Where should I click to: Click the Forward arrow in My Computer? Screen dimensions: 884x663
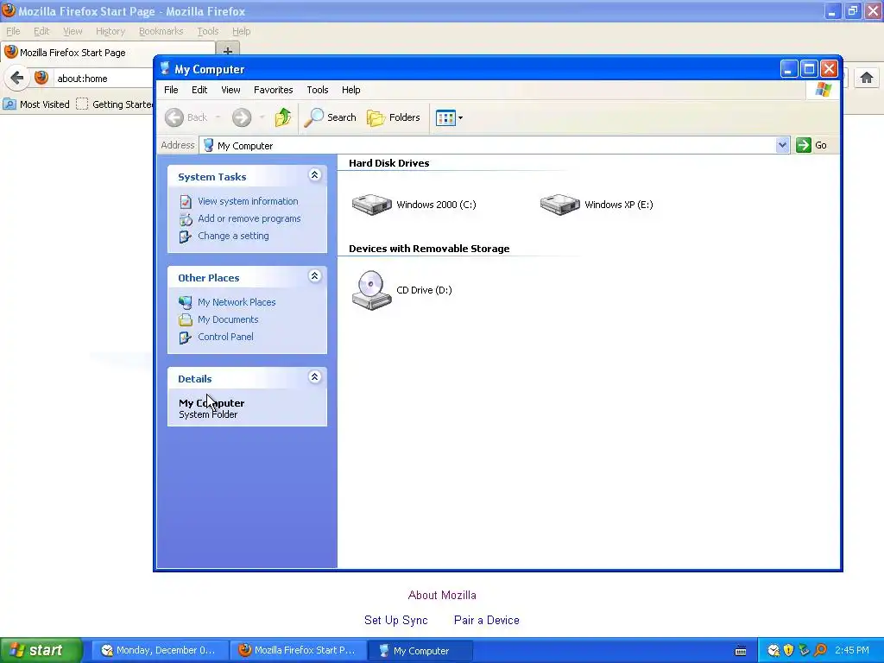(242, 117)
